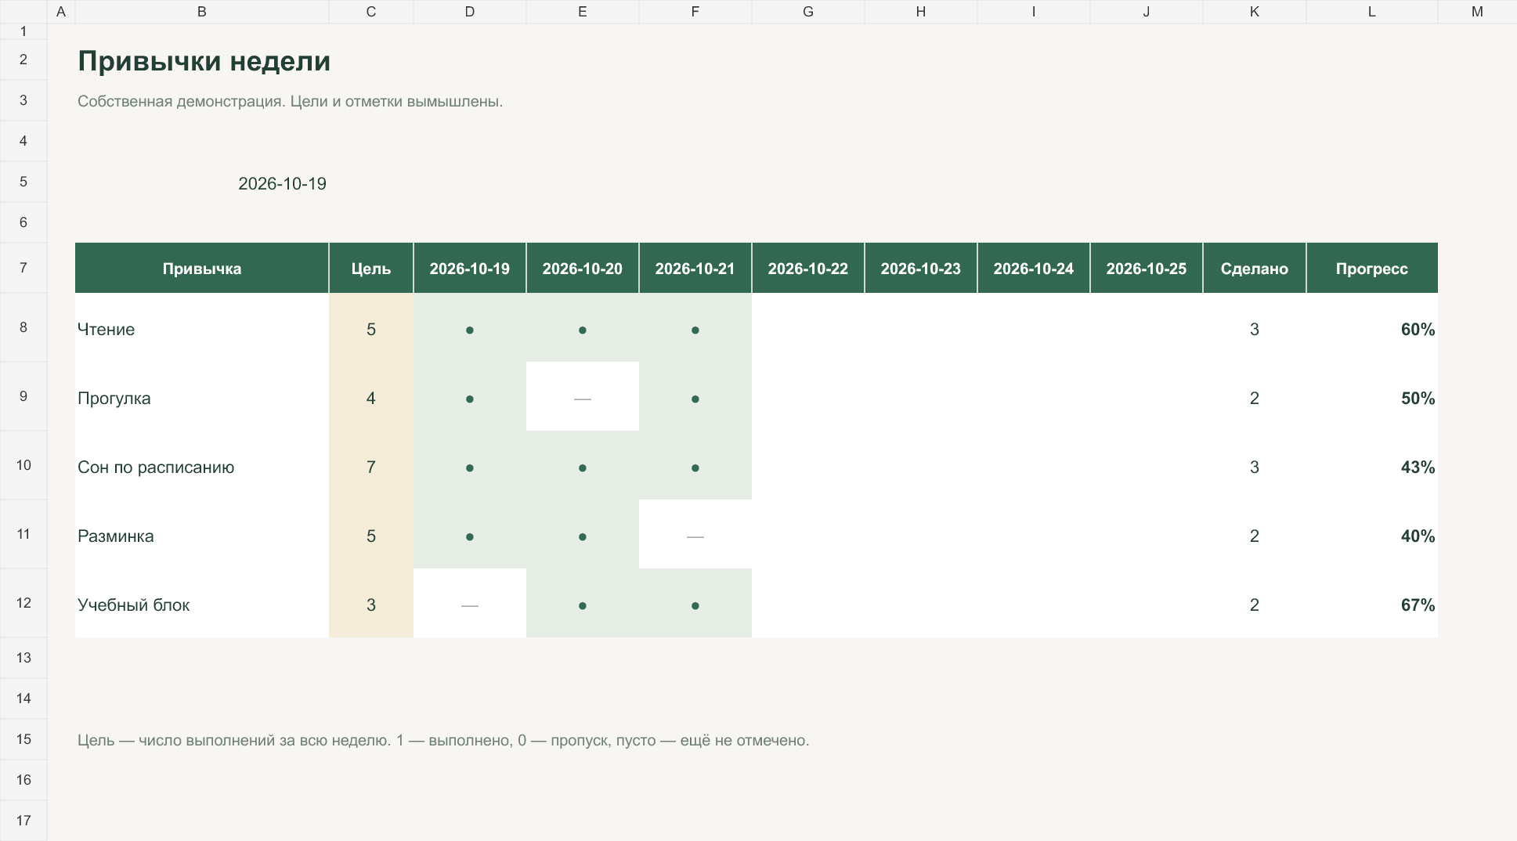Click the goal value 3 for Учебный блок
1517x841 pixels.
(x=371, y=605)
